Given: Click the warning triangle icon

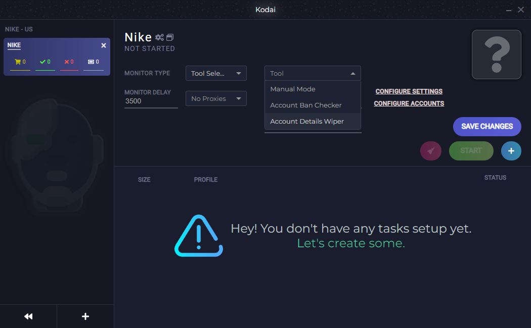Looking at the screenshot, I should tap(199, 236).
